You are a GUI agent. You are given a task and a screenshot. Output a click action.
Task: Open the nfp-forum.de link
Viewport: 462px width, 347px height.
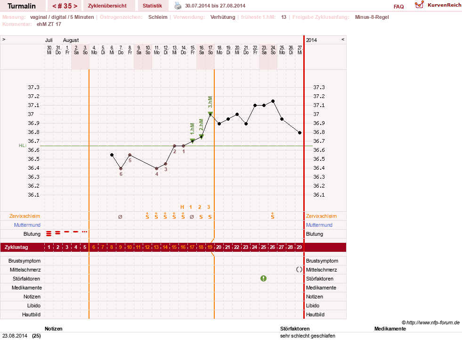click(x=430, y=322)
